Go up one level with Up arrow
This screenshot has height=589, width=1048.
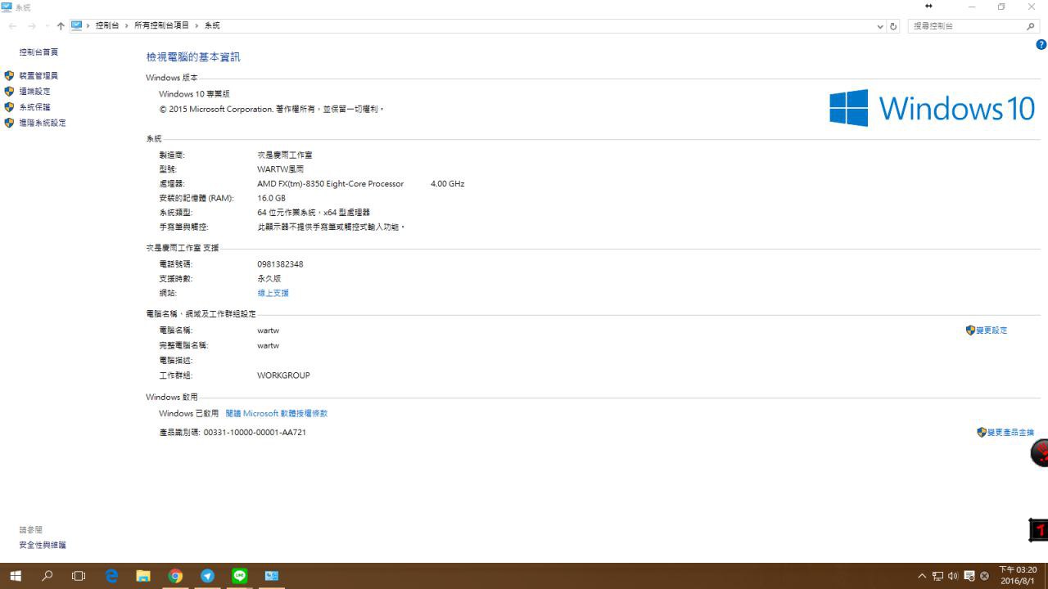click(61, 26)
